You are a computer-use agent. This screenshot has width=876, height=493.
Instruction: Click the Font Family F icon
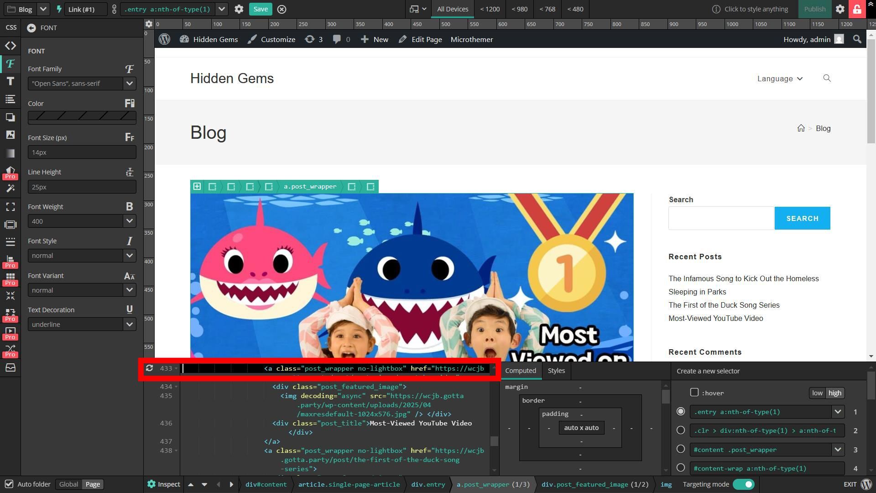(130, 69)
